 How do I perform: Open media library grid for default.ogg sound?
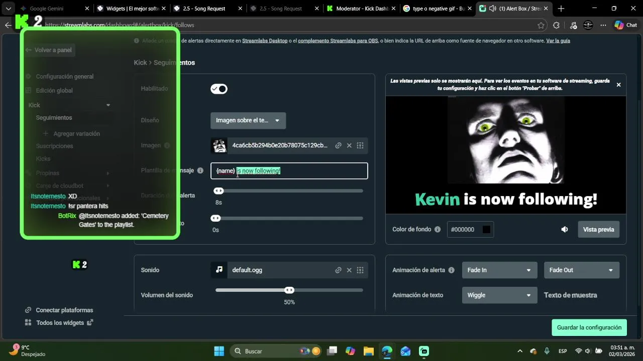360,270
